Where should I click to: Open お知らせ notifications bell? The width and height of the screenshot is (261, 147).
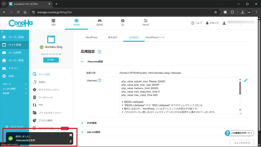coord(212,23)
